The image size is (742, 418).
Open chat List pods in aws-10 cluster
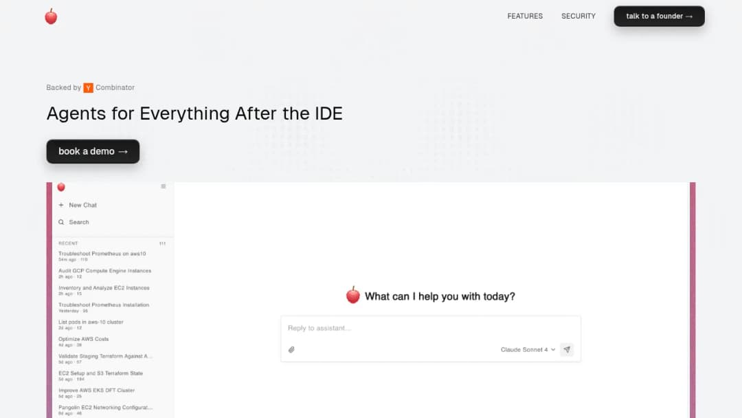tap(91, 324)
